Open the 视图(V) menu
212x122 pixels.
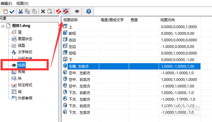pyautogui.click(x=22, y=3)
